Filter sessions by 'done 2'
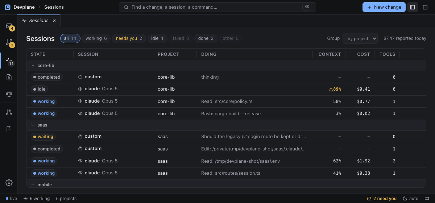This screenshot has height=203, width=435. click(x=206, y=38)
